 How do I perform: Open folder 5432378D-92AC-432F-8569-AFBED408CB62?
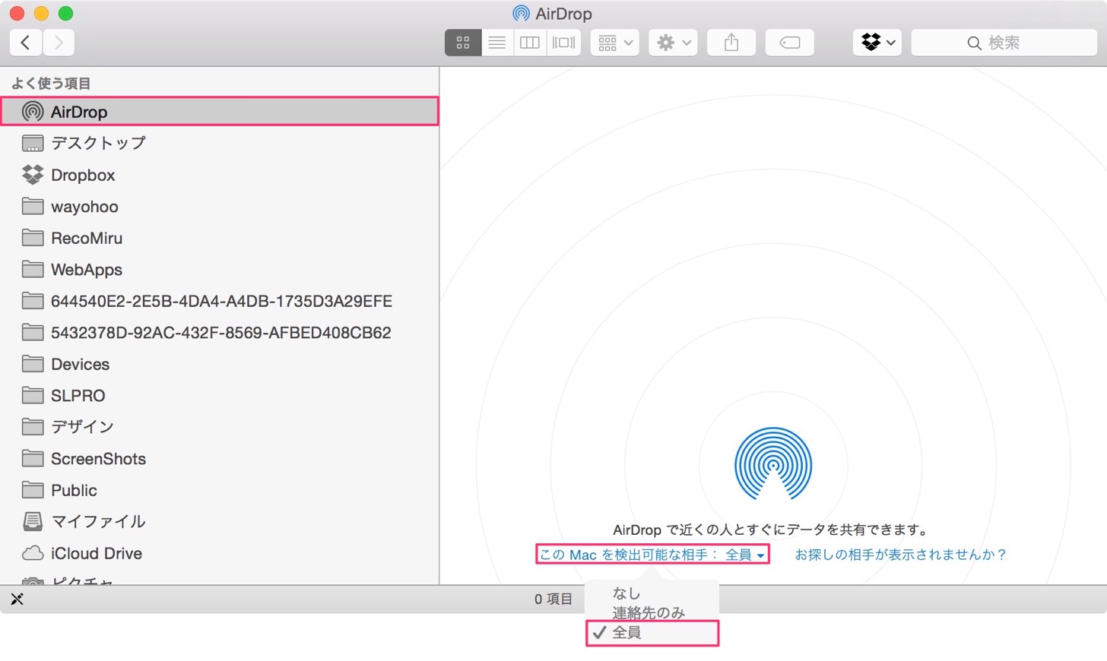pos(220,333)
